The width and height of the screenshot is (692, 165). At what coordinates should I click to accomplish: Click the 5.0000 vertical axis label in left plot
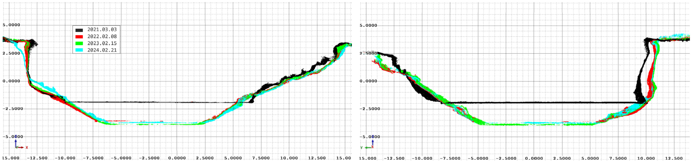tap(11, 25)
